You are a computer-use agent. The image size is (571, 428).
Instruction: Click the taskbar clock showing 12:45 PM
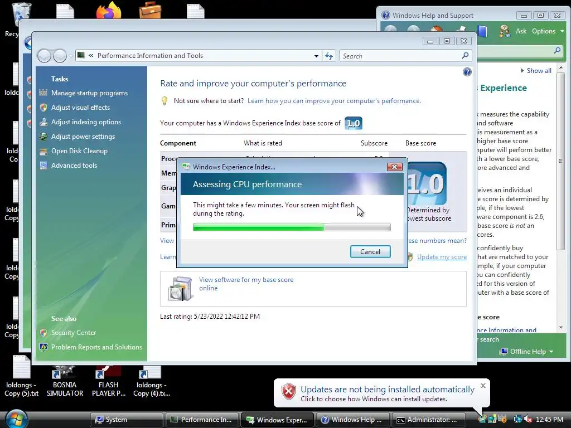pyautogui.click(x=550, y=419)
